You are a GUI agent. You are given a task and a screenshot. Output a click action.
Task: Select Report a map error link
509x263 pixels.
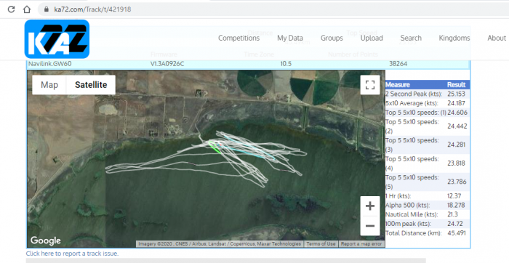[361, 244]
